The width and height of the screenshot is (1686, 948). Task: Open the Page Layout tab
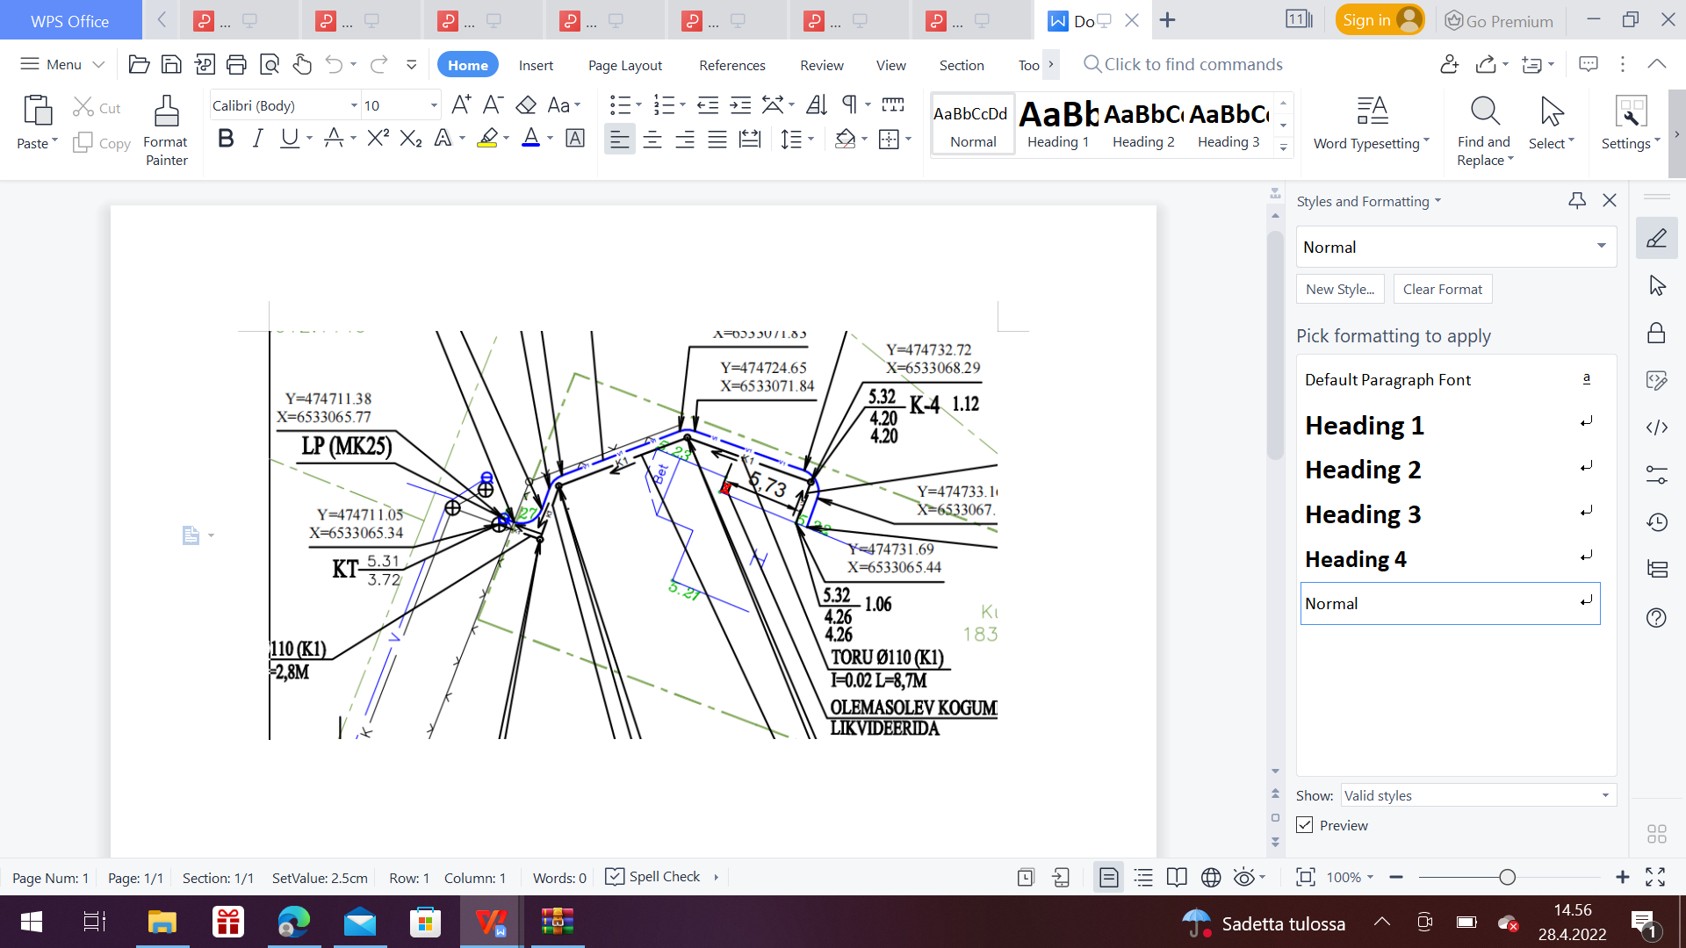coord(624,65)
